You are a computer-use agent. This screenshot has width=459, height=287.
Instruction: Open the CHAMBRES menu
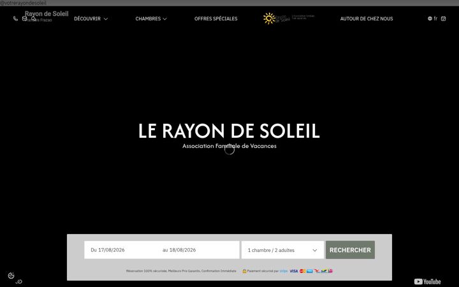coord(148,18)
